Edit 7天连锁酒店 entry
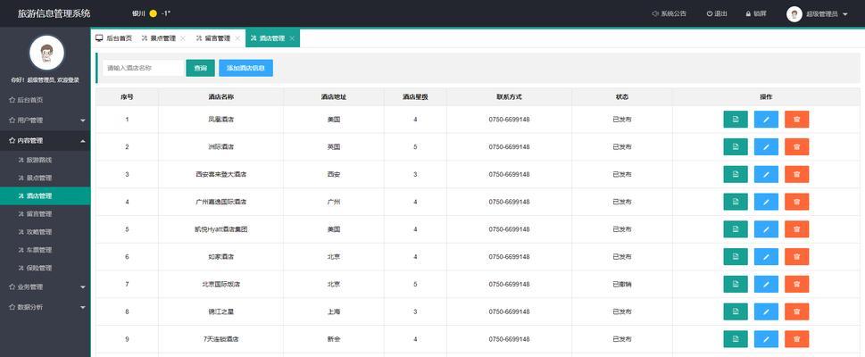865x357 pixels. coord(766,339)
